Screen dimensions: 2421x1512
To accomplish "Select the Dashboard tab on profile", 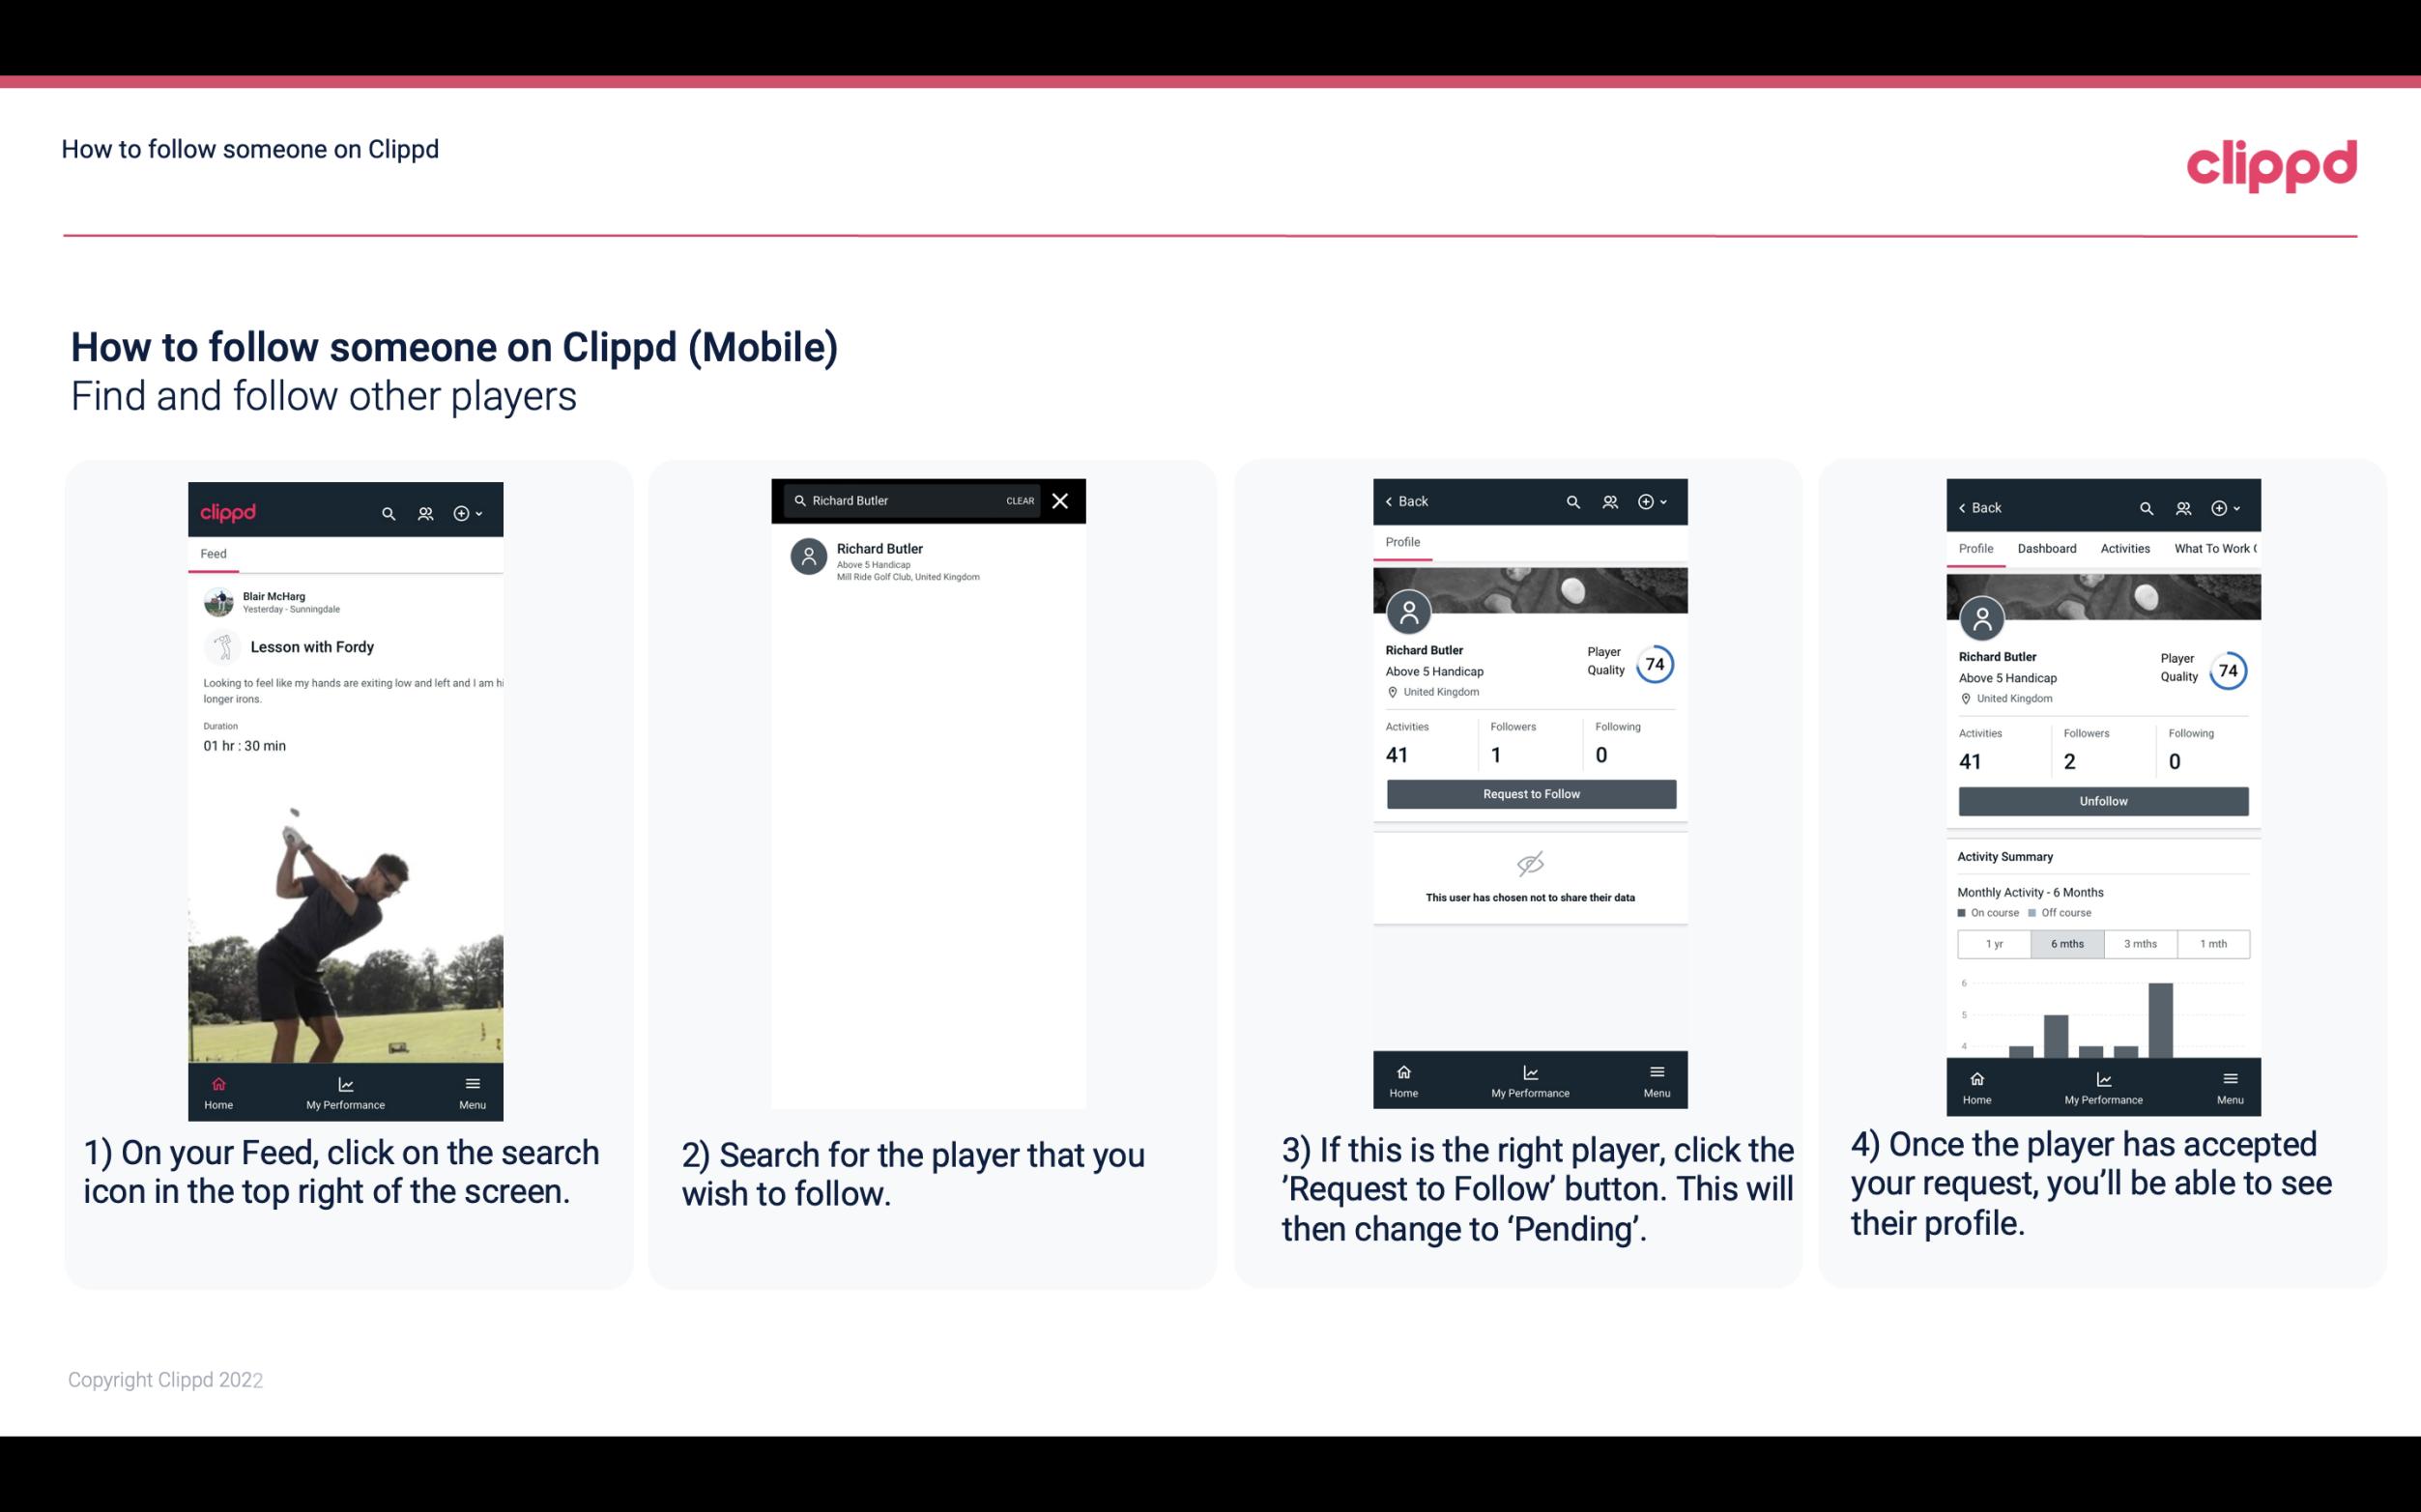I will [x=2047, y=549].
